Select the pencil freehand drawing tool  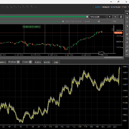tap(127, 34)
